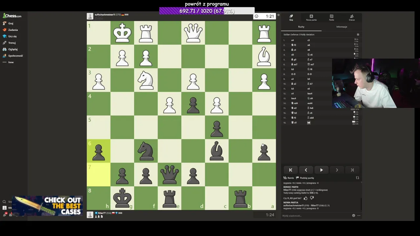420x236 pixels.
Task: Click the highlighted empty h7 square
Action: (99, 174)
